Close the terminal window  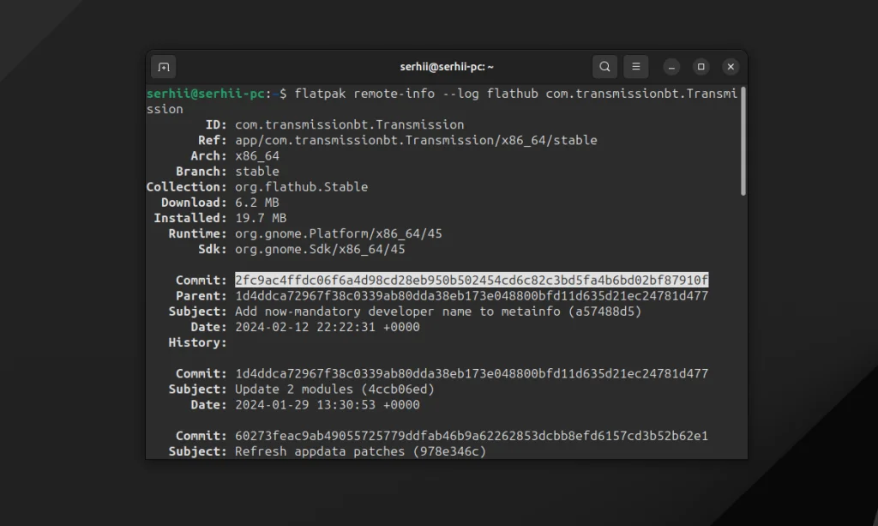[731, 66]
